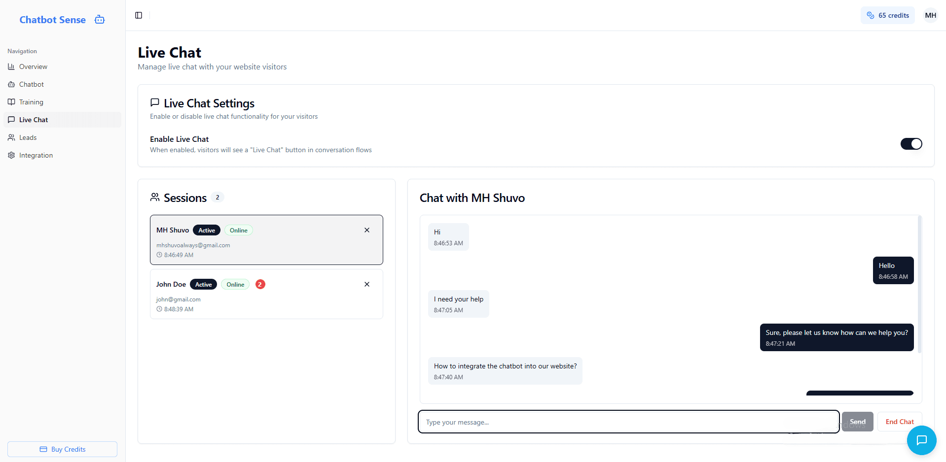Open the floating chat bubble widget
This screenshot has height=462, width=946.
tap(921, 440)
